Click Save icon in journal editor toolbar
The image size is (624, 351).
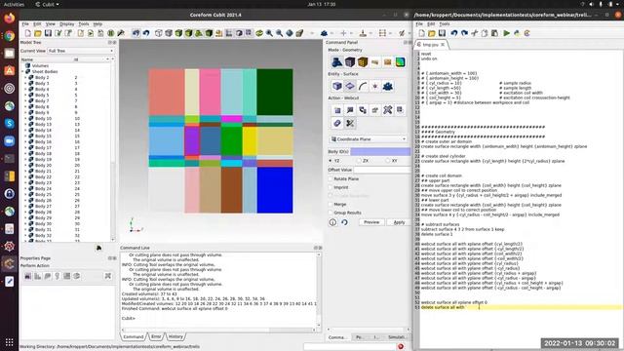[442, 33]
